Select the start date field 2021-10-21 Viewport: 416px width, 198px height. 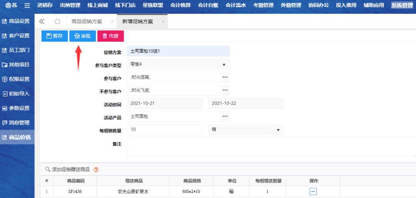(164, 103)
